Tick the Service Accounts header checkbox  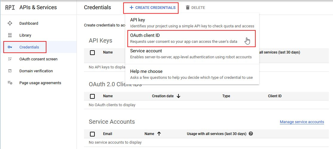[92, 134]
